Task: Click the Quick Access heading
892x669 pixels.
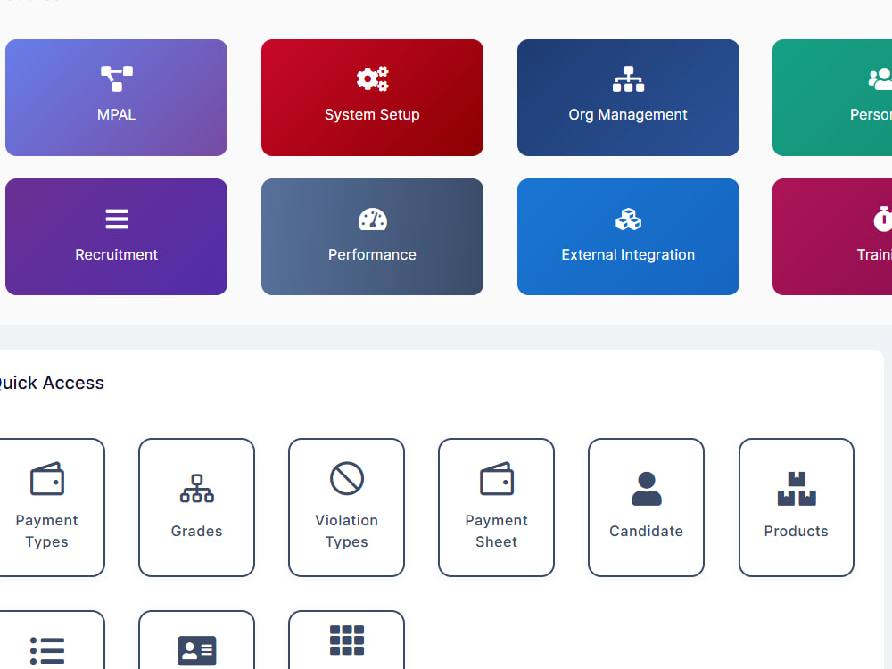Action: 52,383
